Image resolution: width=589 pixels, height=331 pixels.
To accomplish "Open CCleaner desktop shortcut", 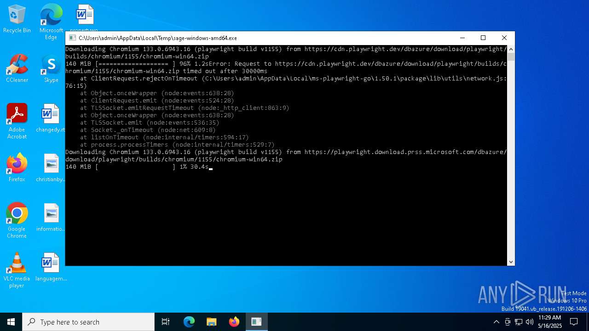I will pos(17,69).
